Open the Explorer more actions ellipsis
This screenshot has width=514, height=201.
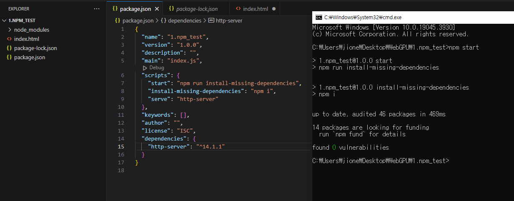[x=97, y=9]
